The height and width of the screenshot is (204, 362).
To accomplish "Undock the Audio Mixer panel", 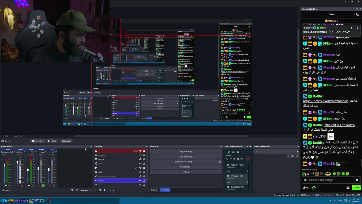I will (x=91, y=146).
